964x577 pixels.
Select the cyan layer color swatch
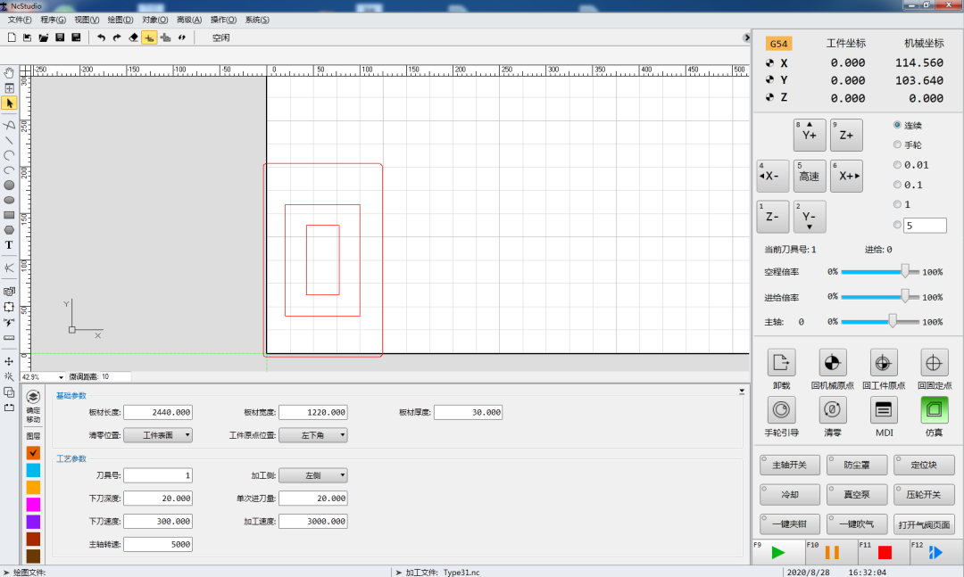(33, 470)
